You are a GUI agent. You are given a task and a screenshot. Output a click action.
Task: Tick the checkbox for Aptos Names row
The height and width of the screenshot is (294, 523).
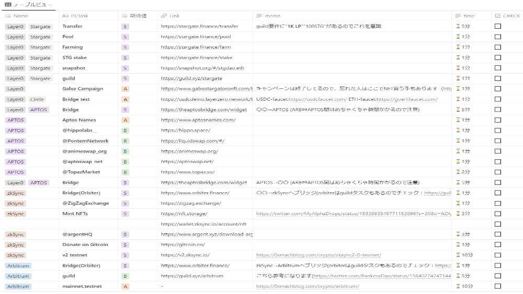pyautogui.click(x=498, y=120)
